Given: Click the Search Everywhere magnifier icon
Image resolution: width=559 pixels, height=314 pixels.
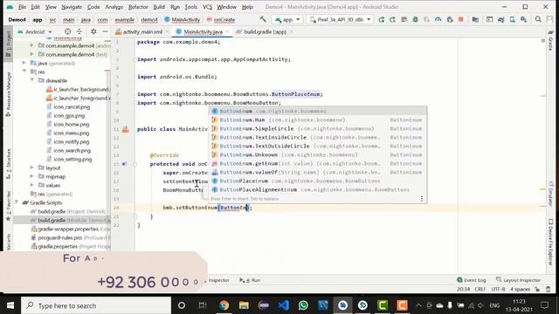Looking at the screenshot, I should click(x=538, y=19).
